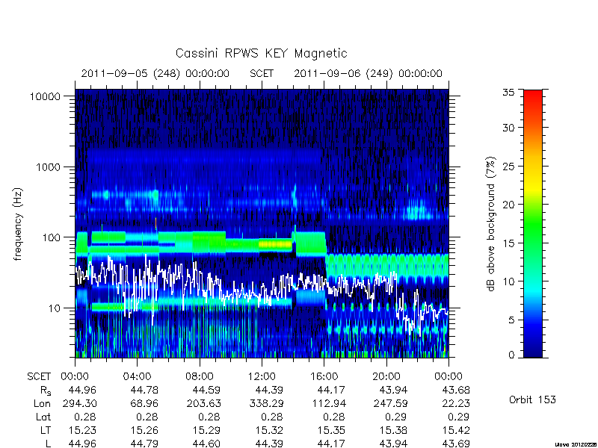Pick the red top end of the colorbar

pyautogui.click(x=533, y=94)
